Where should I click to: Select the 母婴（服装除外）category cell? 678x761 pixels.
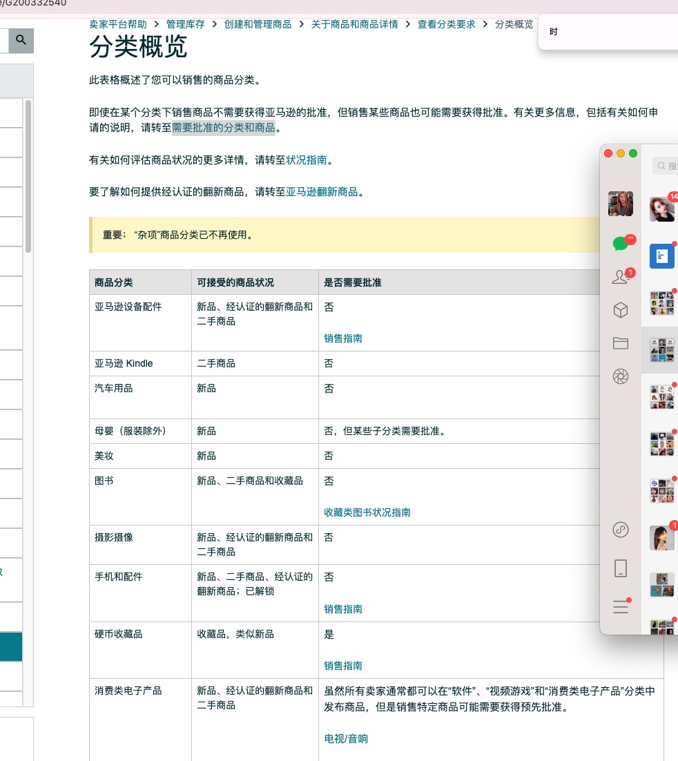tap(140, 431)
